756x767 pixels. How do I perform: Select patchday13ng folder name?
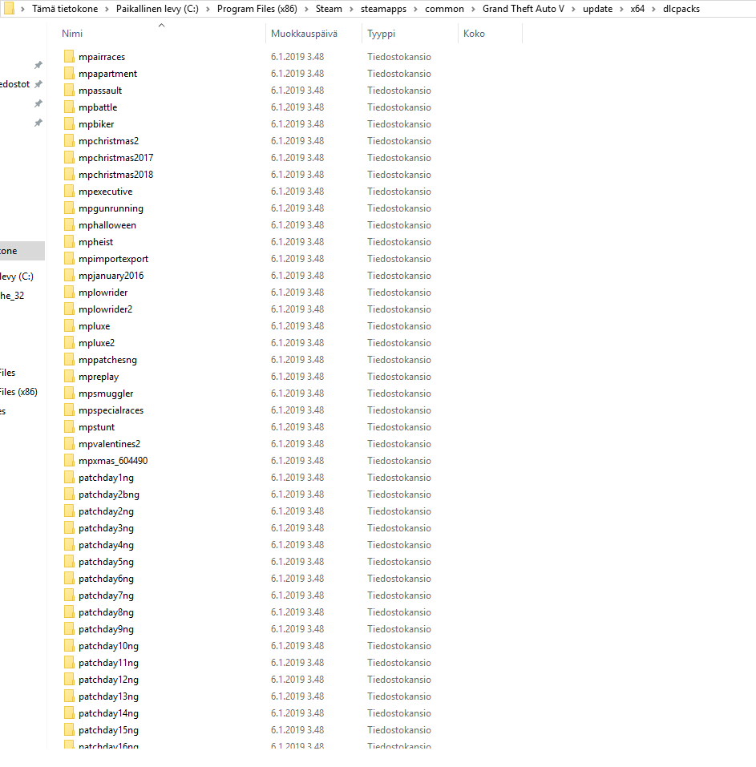coord(108,696)
